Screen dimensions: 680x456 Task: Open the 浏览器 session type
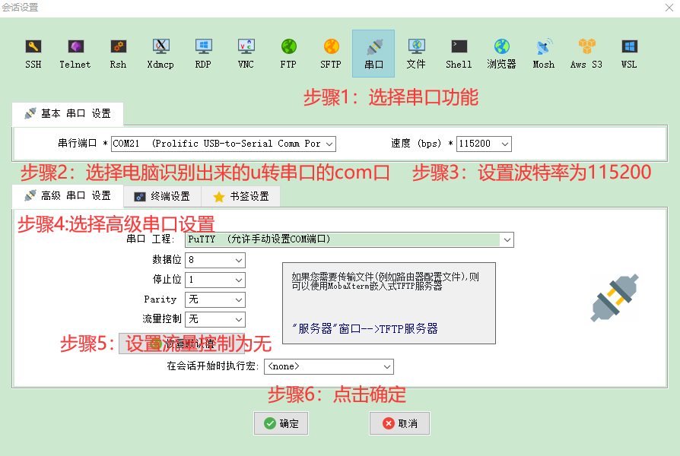(501, 54)
